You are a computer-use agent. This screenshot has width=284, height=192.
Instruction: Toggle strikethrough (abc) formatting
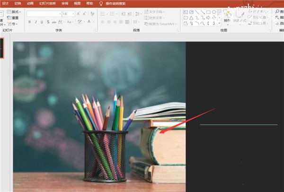coord(54,22)
